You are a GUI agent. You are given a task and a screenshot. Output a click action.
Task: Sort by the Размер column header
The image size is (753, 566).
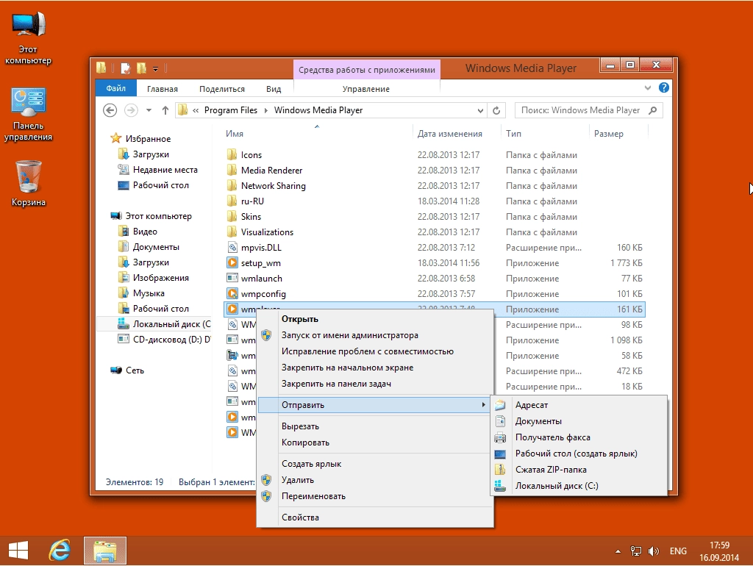pos(608,134)
